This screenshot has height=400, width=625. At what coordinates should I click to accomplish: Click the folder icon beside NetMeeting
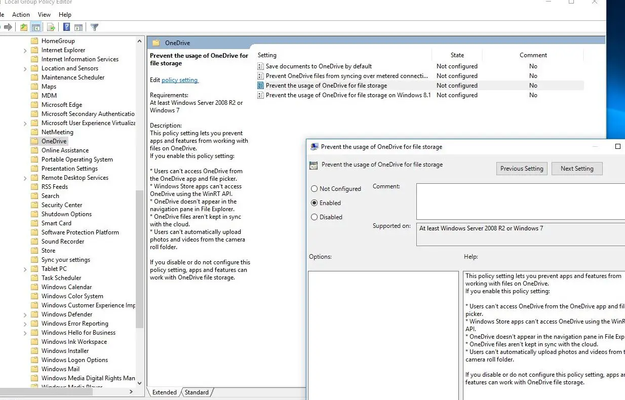(x=34, y=132)
